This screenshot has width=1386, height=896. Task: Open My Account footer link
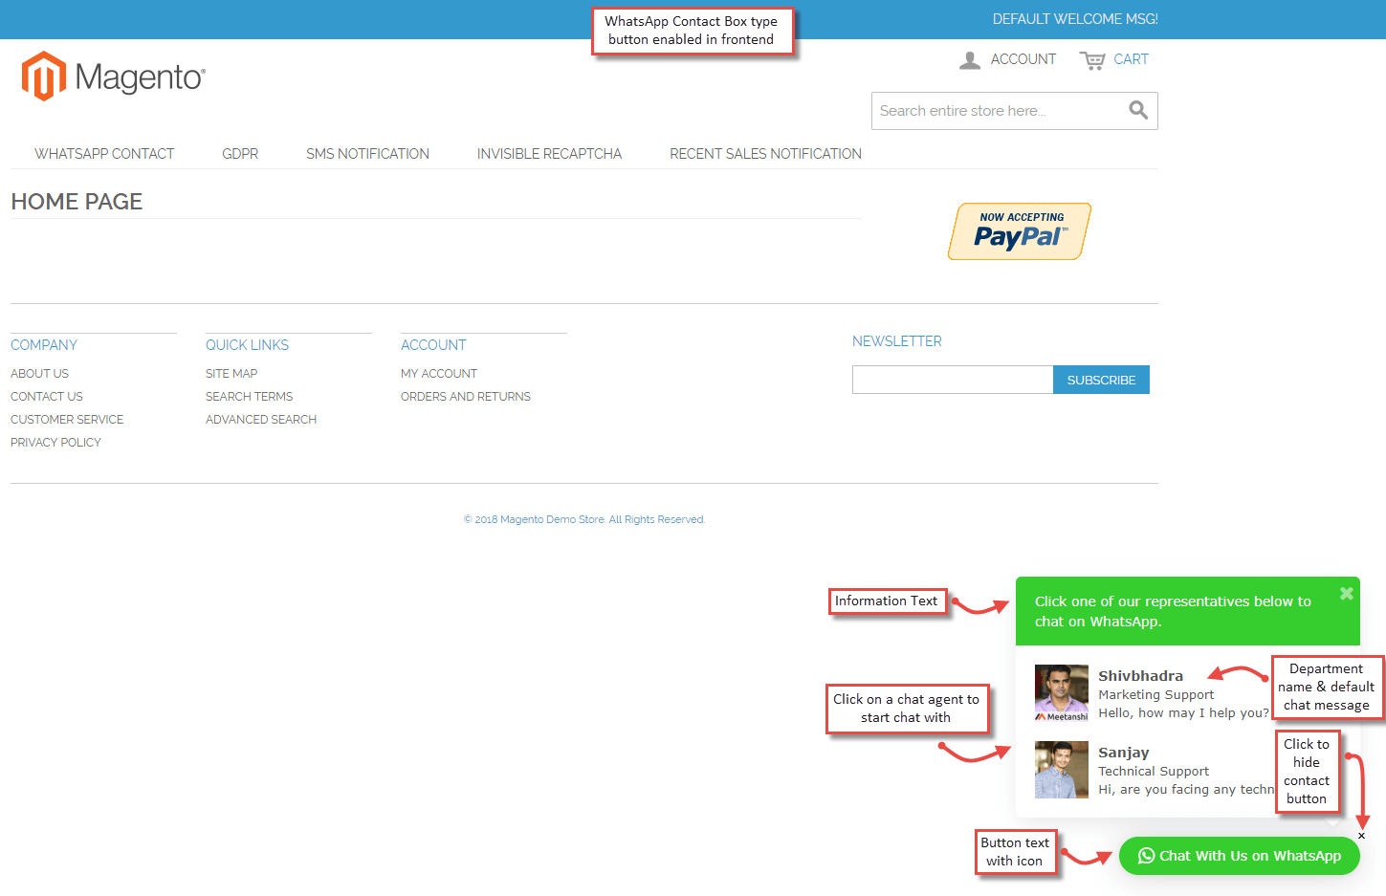(439, 374)
